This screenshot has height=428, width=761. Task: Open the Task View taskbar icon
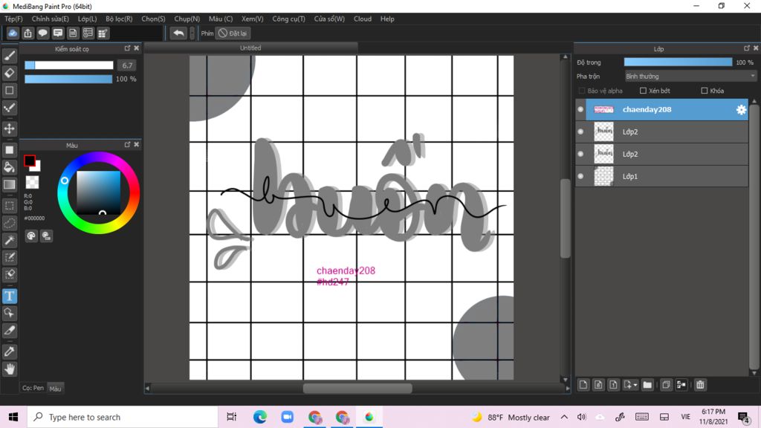232,417
